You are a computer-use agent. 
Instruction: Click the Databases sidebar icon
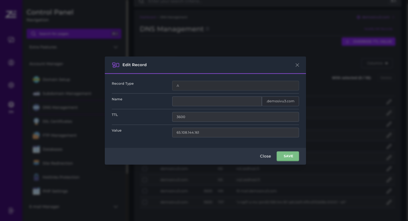(x=36, y=149)
